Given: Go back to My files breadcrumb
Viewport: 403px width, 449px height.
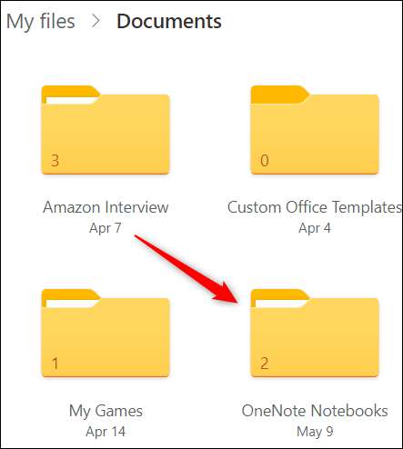Looking at the screenshot, I should pos(41,22).
